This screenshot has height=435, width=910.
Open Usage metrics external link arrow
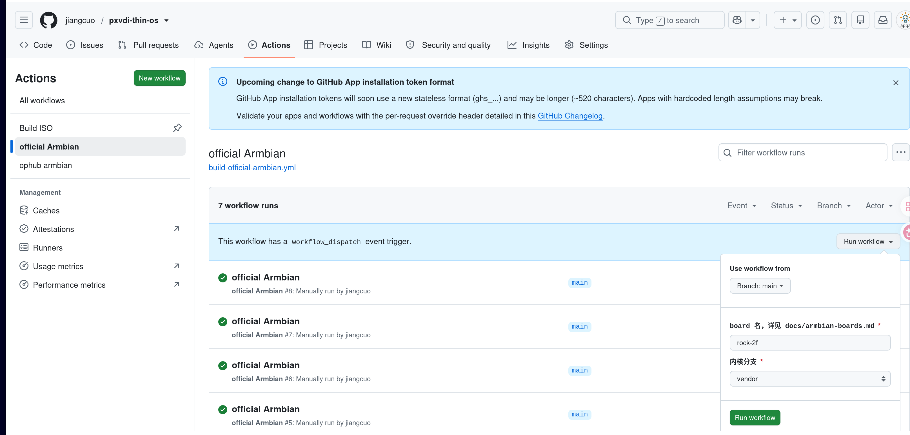(177, 266)
